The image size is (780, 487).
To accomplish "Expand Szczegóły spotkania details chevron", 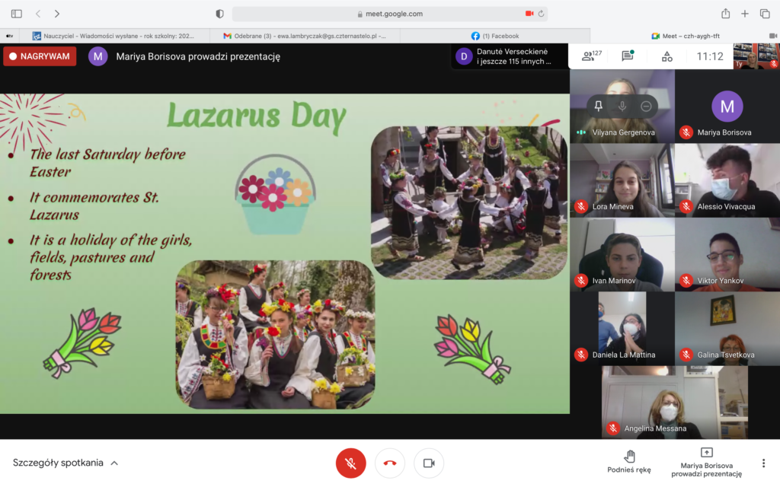I will [114, 463].
